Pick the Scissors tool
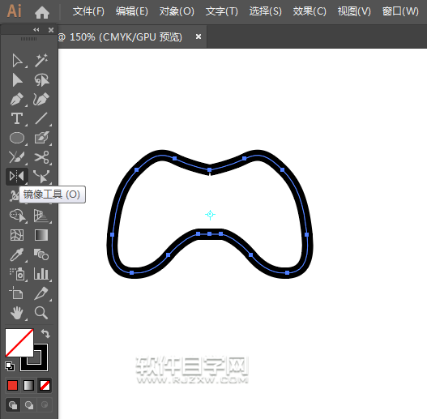 point(41,157)
